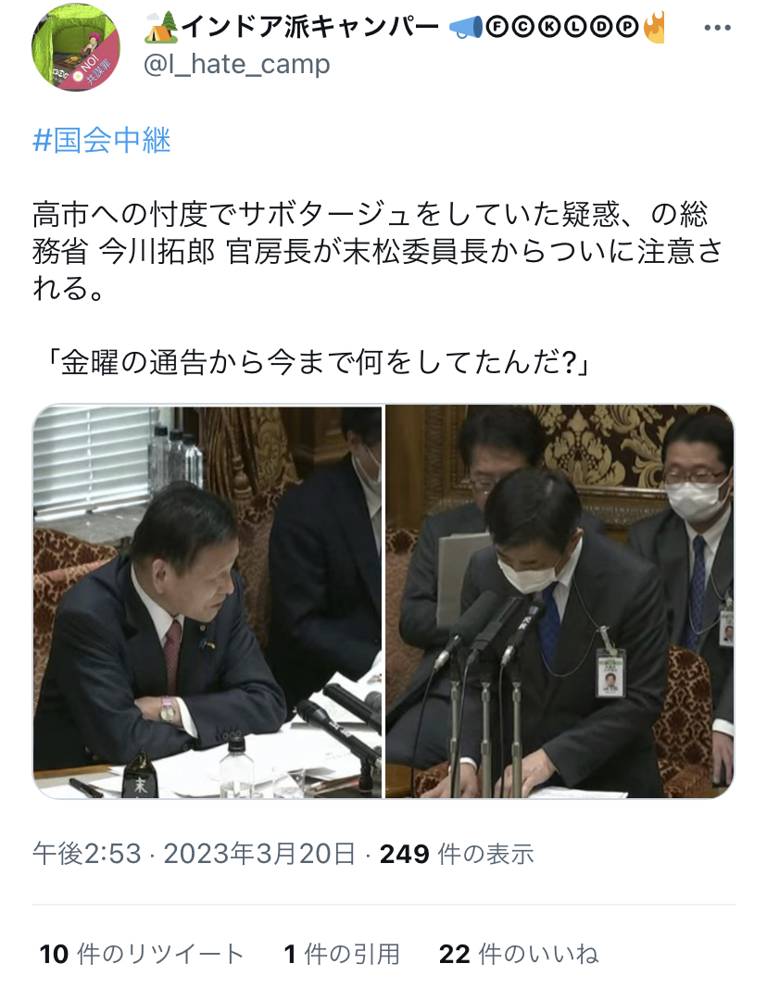Click the megaphone emoji in display name
The width and height of the screenshot is (767, 1001).
click(x=466, y=28)
